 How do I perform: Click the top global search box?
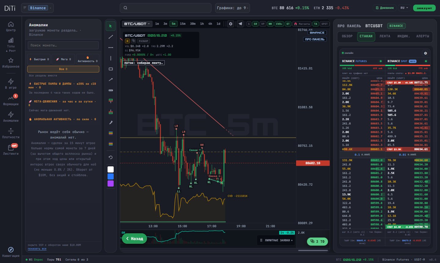[165, 8]
